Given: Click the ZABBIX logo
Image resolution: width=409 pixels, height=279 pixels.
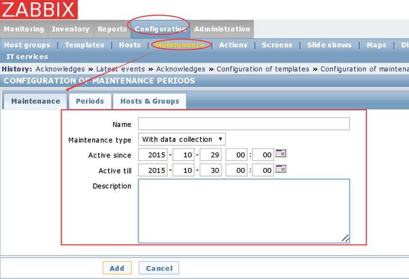Looking at the screenshot, I should [x=39, y=9].
